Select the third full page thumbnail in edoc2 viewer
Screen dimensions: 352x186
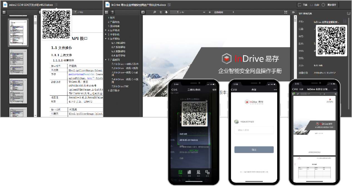[x=18, y=91]
